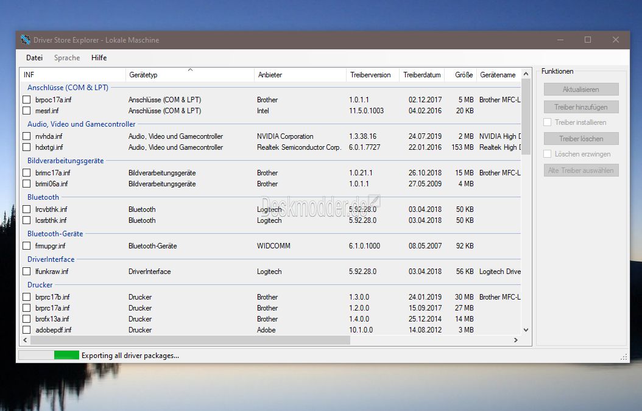Click the Exporting all driver packages status text

click(130, 356)
